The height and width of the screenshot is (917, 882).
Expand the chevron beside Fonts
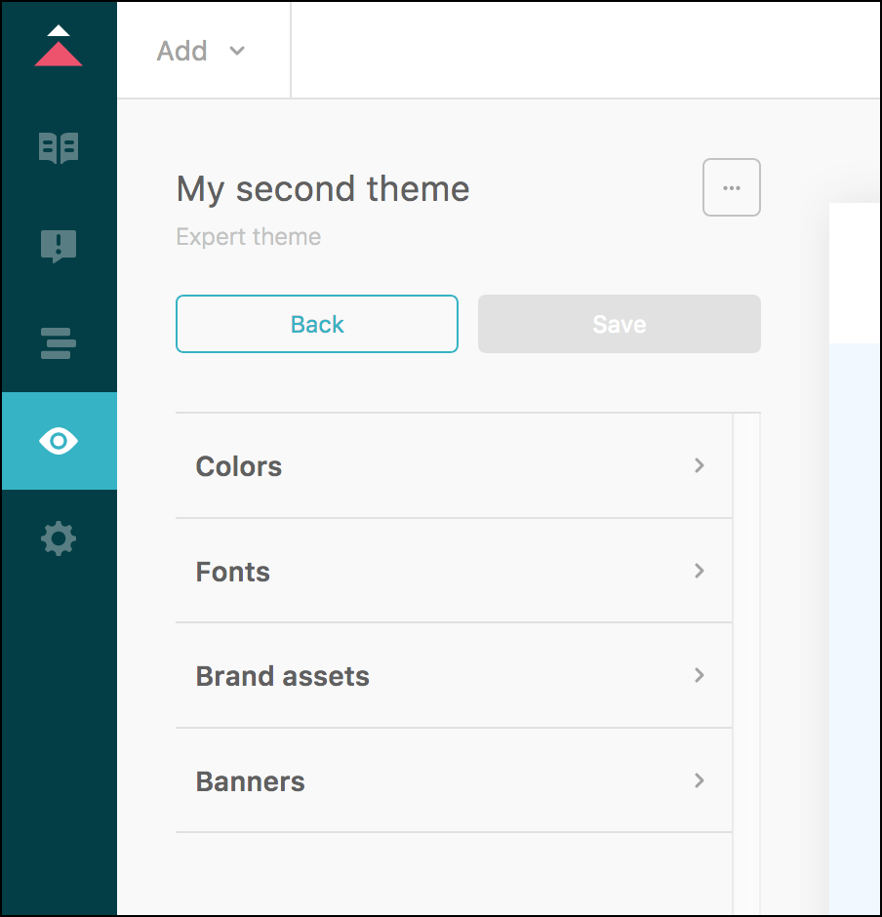(699, 571)
